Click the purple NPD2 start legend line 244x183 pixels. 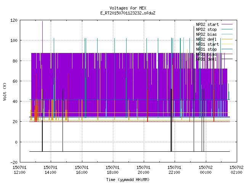227,24
